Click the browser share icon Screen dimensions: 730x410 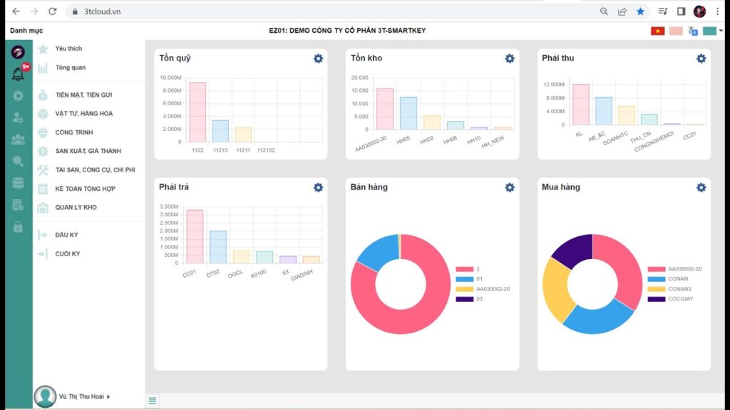(x=622, y=11)
